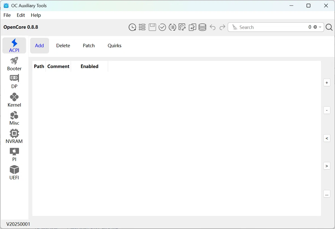Save the config with floppy disk icon
The width and height of the screenshot is (335, 229).
[x=152, y=27]
